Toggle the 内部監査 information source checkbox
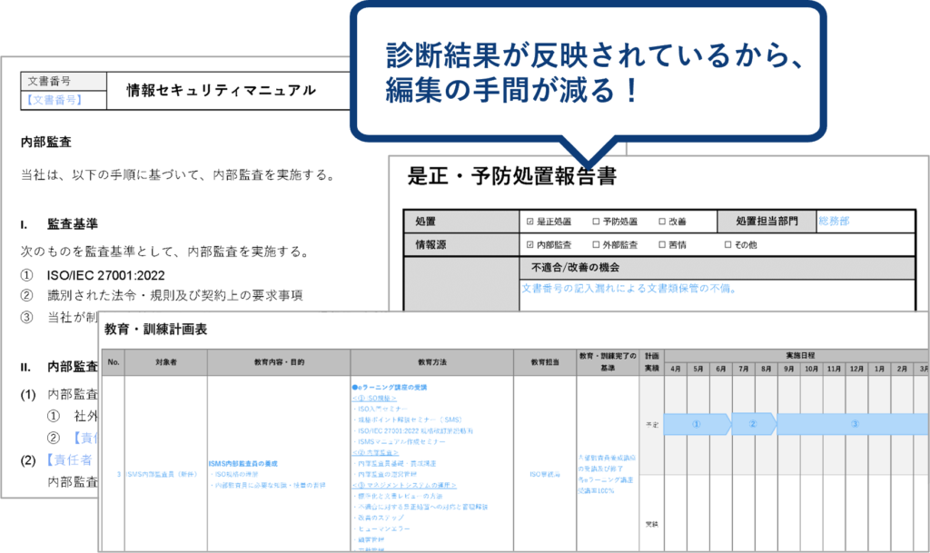Viewport: 930px width, 553px height. click(529, 244)
